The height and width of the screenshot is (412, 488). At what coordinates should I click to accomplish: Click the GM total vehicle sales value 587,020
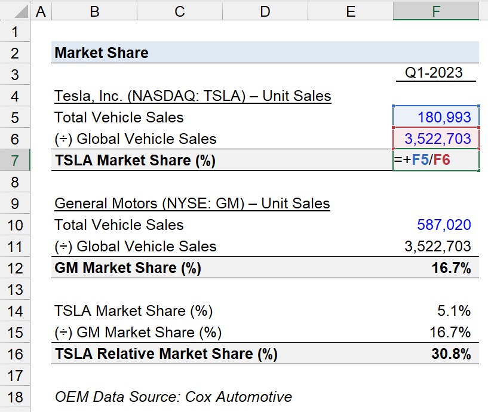click(x=444, y=225)
